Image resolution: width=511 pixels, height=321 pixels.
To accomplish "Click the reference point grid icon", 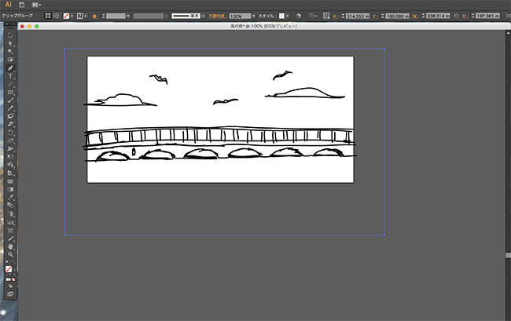I will [x=326, y=16].
